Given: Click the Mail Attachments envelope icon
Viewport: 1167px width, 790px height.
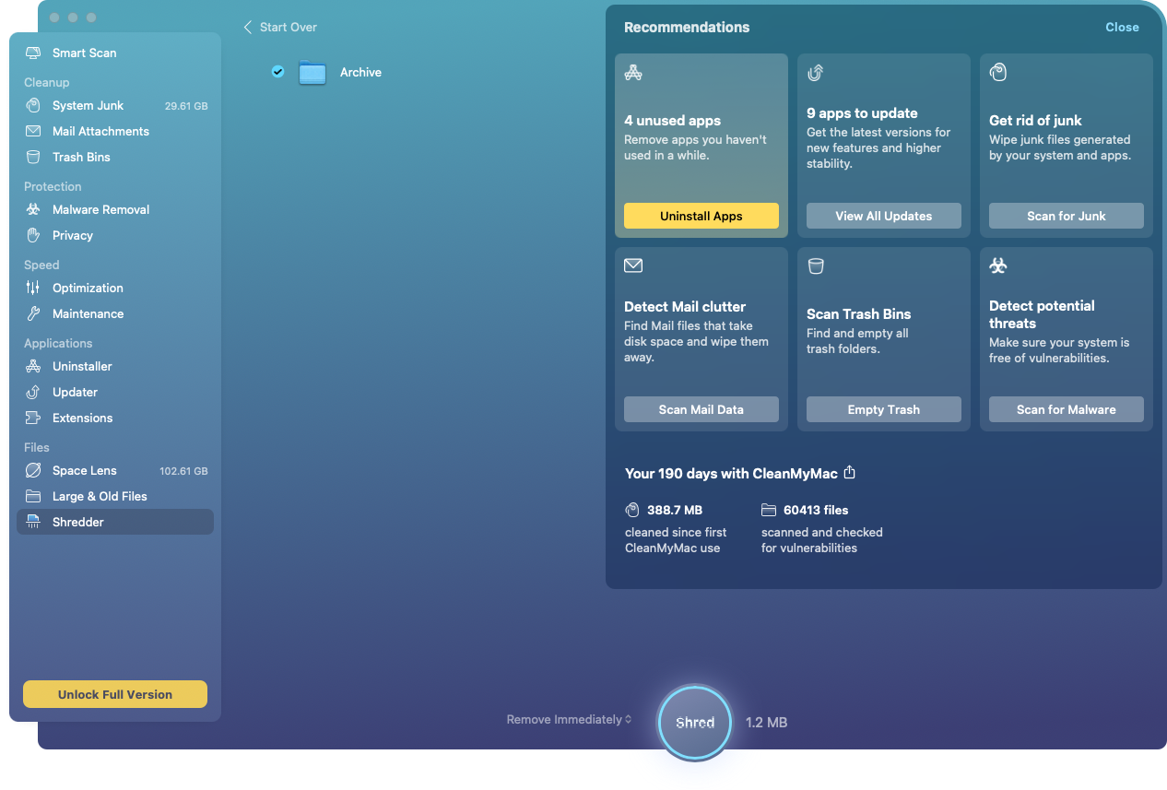Looking at the screenshot, I should pyautogui.click(x=33, y=132).
